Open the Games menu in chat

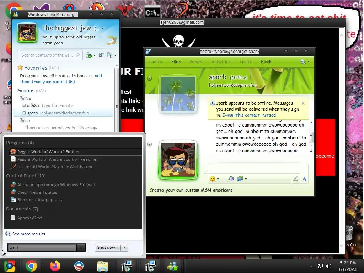pos(196,62)
